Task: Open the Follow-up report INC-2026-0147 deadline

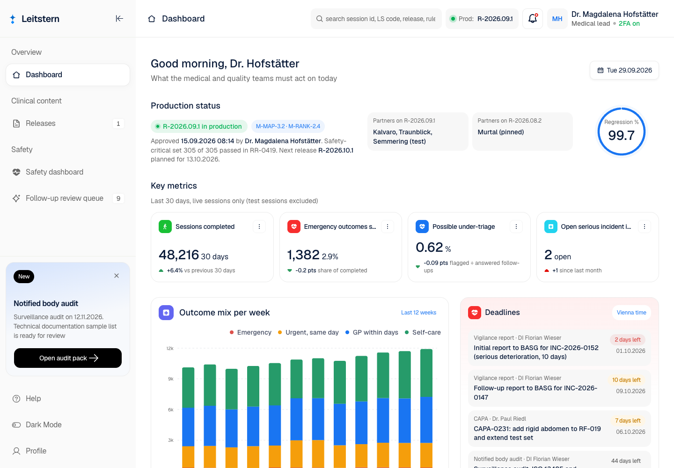Action: coord(560,388)
